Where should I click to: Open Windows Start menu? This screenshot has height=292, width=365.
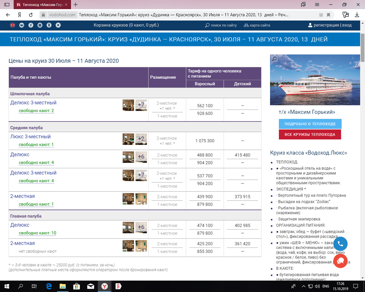(7, 286)
